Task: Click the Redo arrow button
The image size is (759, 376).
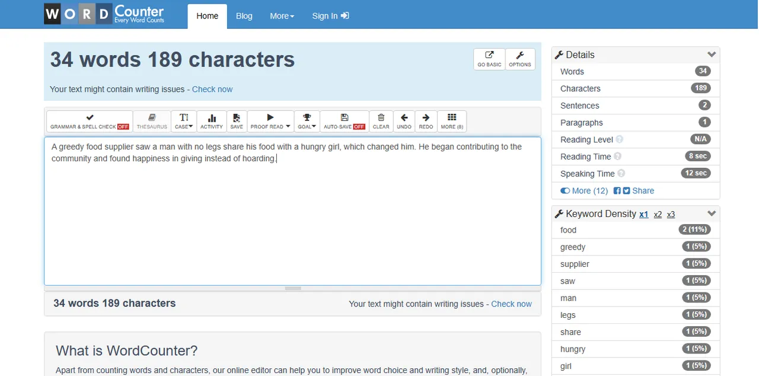Action: [426, 121]
